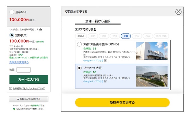The height and width of the screenshot is (119, 190).
Task: Select 倉庫受取 radio option
Action: [12, 35]
